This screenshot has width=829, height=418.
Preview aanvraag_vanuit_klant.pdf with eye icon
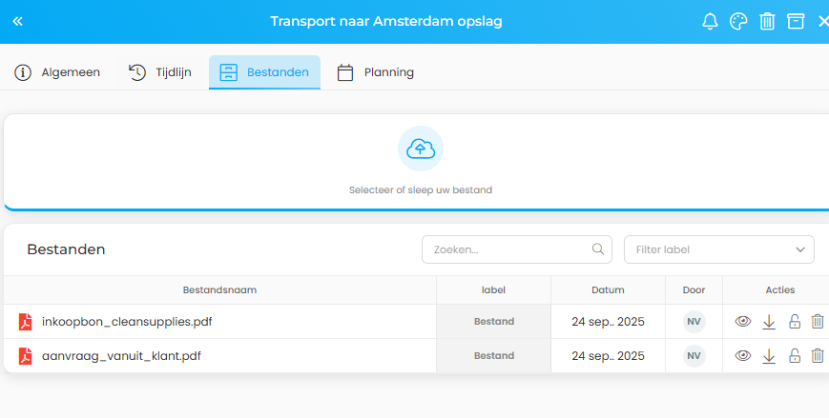tap(743, 356)
